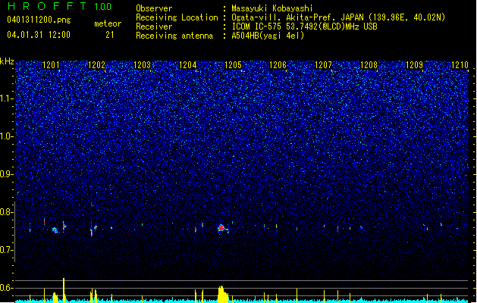Click the 1205 time marker
Viewport: 477px width, 303px height.
[x=233, y=65]
